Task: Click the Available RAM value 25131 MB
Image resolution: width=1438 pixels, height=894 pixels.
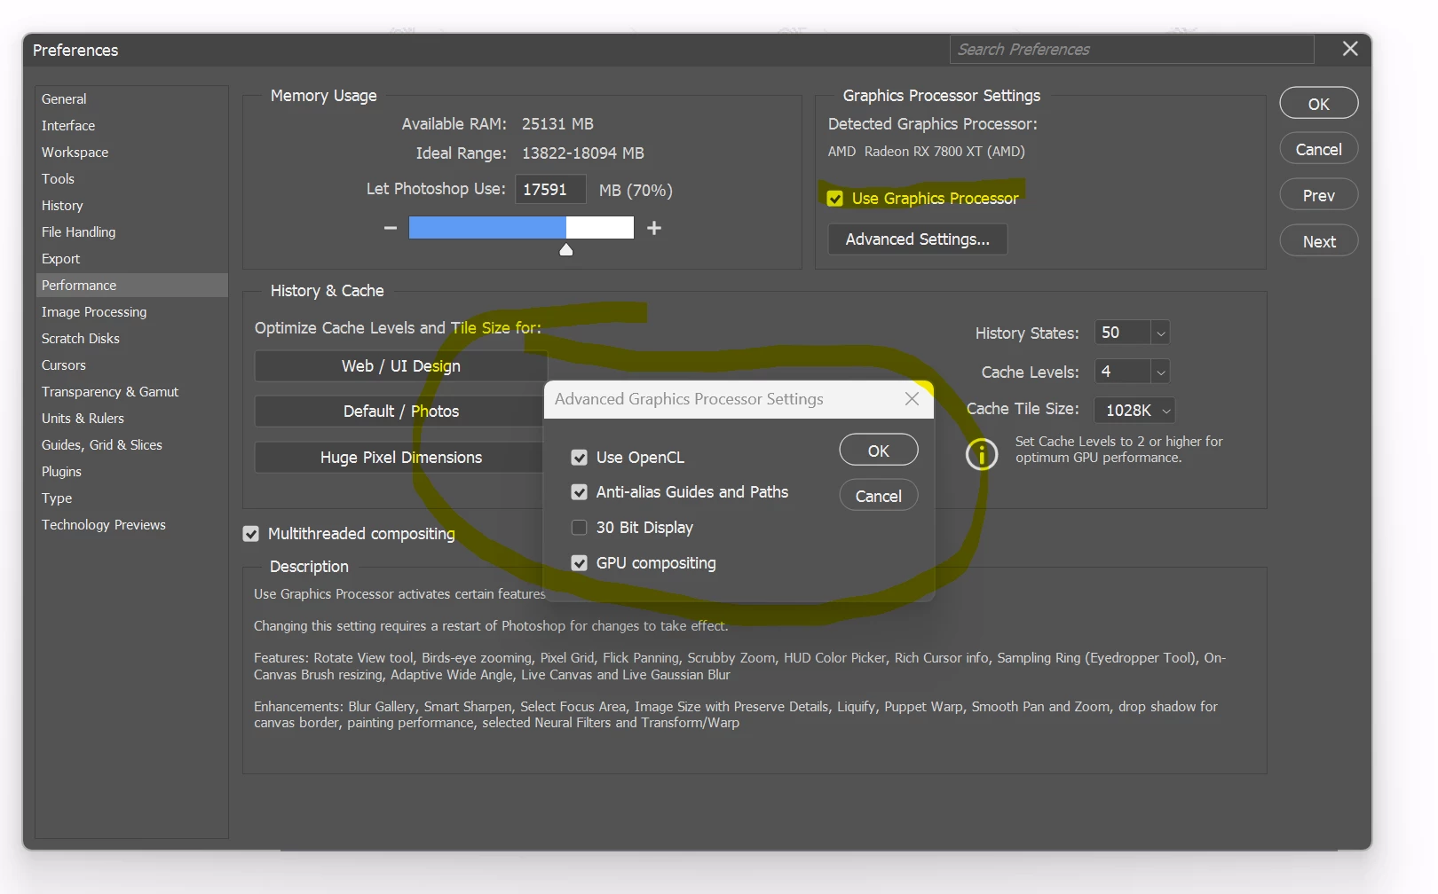Action: pyautogui.click(x=557, y=124)
